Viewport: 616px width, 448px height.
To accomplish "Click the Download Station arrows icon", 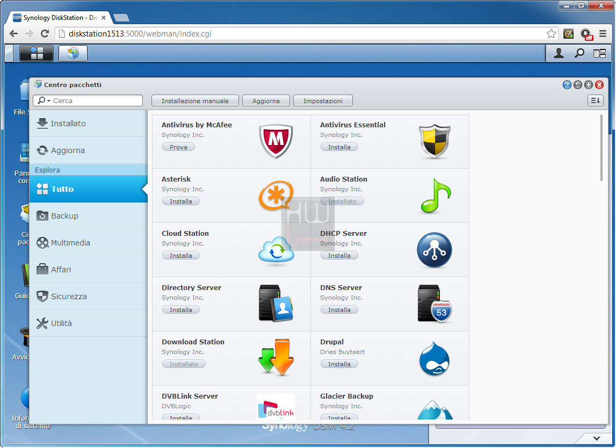I will coord(276,357).
